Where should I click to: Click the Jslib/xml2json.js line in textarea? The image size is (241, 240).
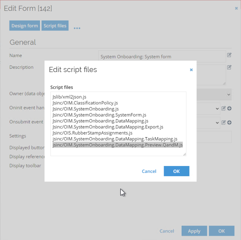click(69, 97)
